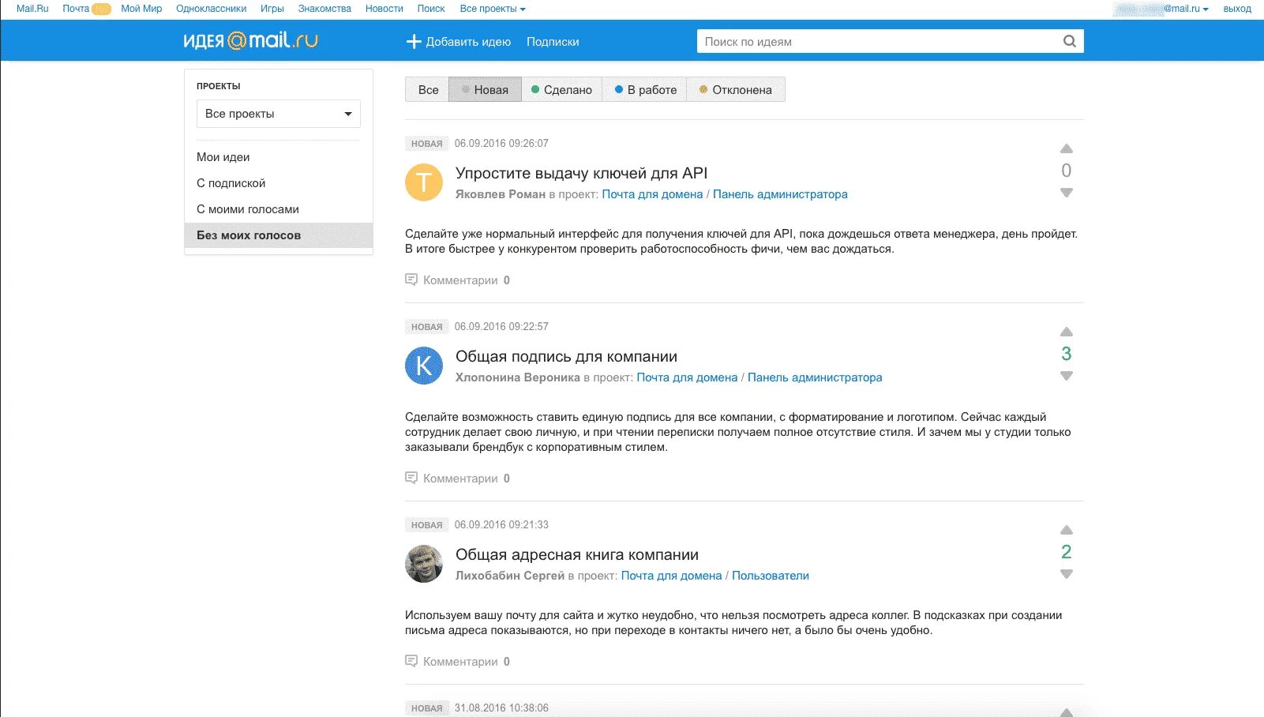Open Яковлев Роман's avatar with letter T
This screenshot has height=717, width=1264.
pos(424,182)
